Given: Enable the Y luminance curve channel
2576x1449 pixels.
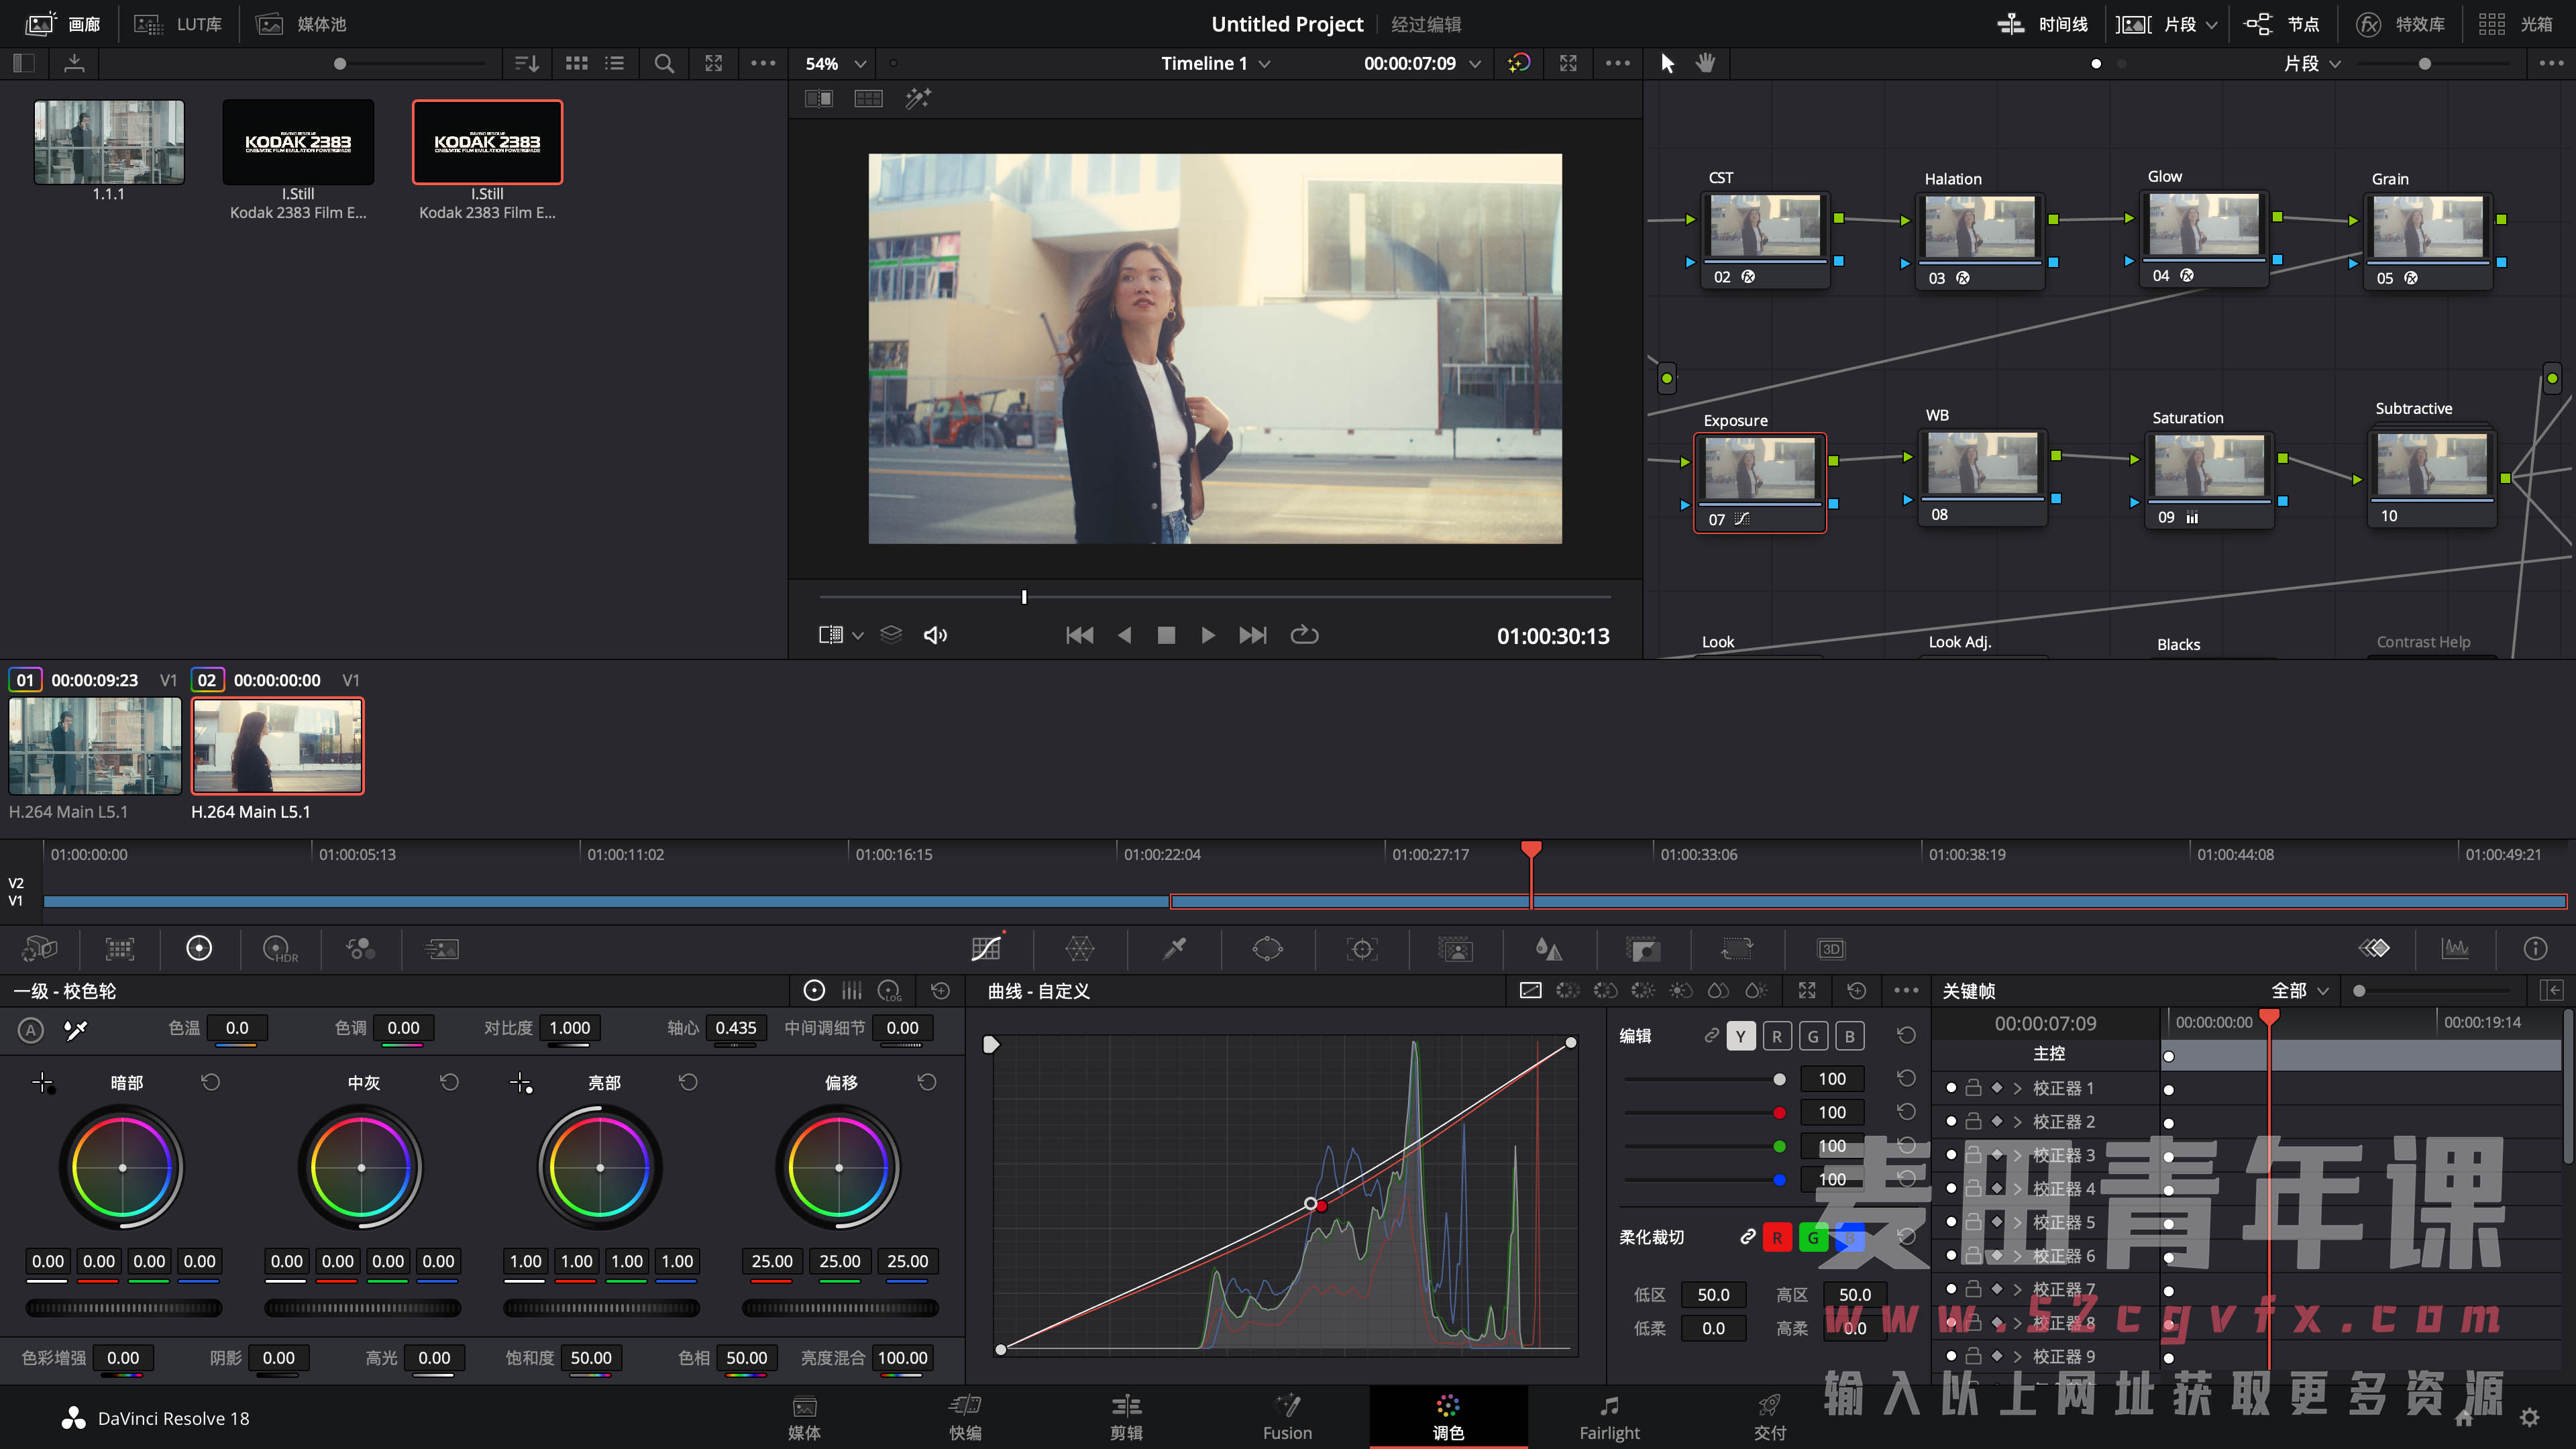Looking at the screenshot, I should (x=1740, y=1036).
